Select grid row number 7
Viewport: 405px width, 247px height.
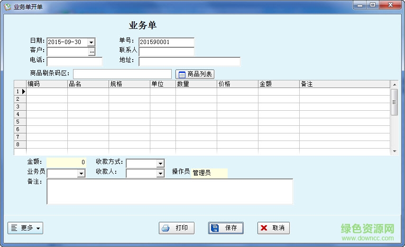(x=20, y=137)
